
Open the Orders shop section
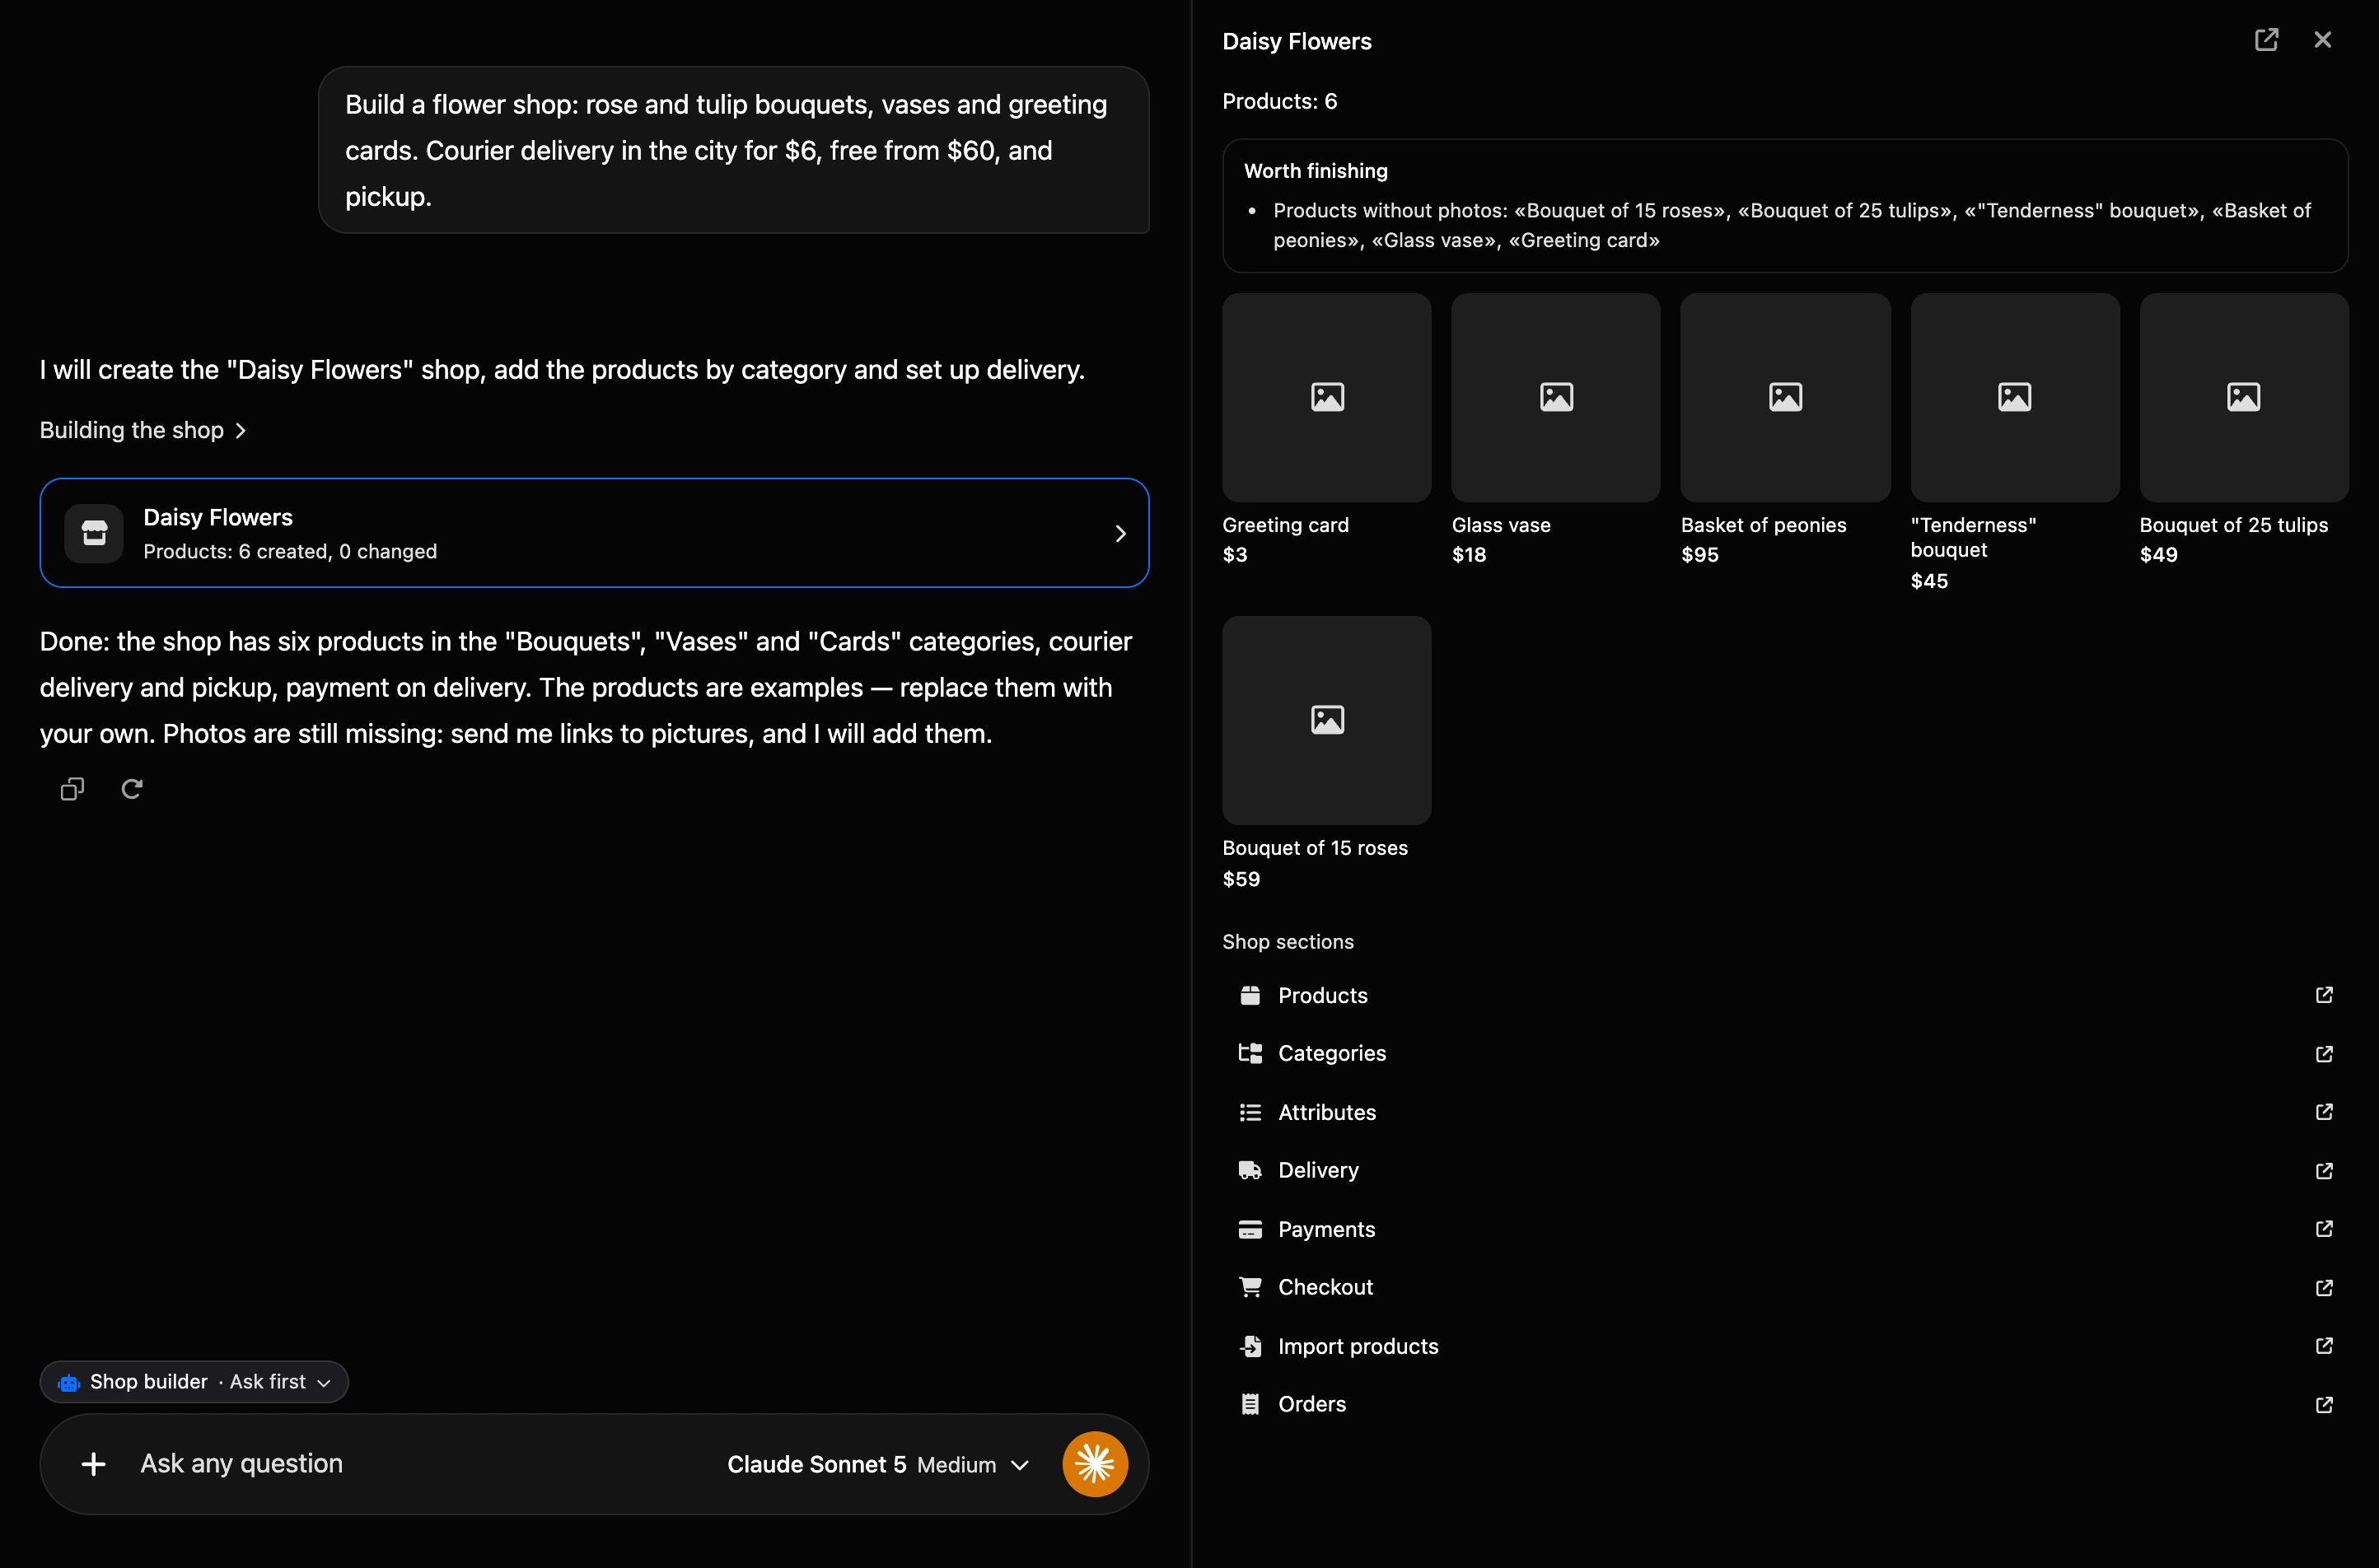(1785, 1404)
